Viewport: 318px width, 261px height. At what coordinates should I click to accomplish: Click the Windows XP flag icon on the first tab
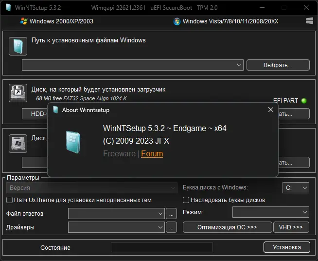pyautogui.click(x=24, y=21)
